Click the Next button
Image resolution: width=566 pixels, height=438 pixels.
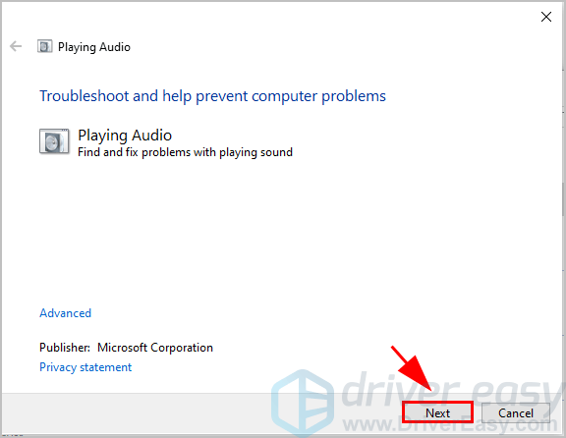(437, 412)
